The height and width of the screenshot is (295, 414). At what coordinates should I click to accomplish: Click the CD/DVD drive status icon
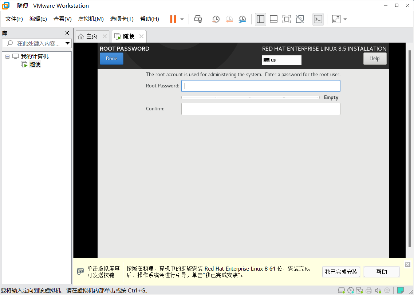351,291
